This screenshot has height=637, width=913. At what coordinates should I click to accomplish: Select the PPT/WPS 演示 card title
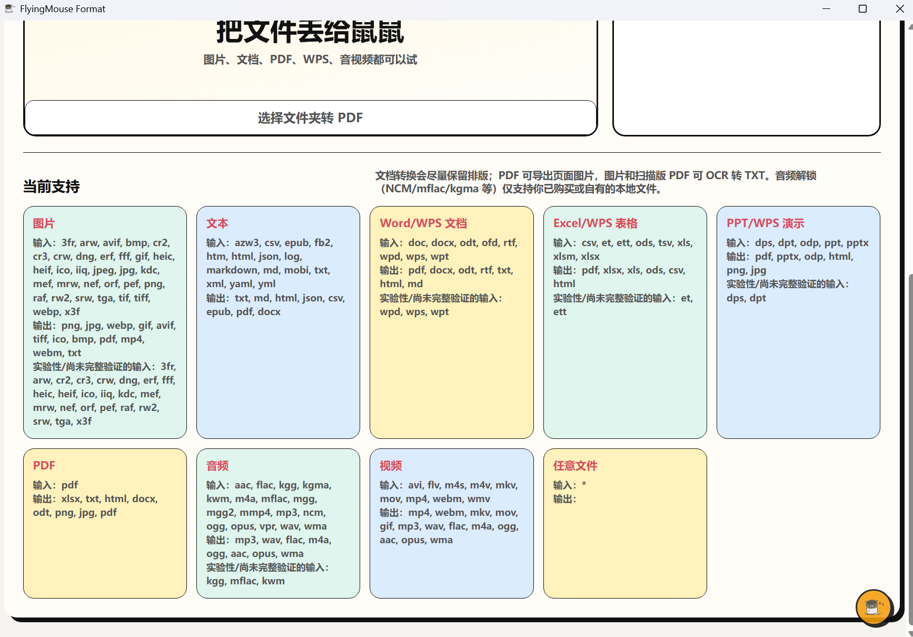click(x=765, y=223)
